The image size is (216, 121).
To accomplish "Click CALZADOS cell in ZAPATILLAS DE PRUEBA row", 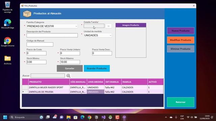I will (134, 92).
